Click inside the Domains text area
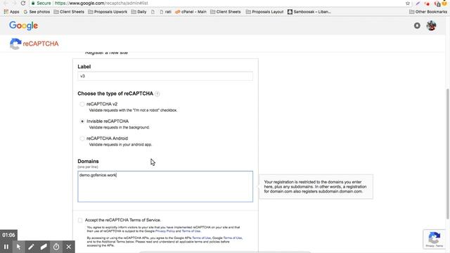Screen dimensions: 450x253 tap(165, 186)
